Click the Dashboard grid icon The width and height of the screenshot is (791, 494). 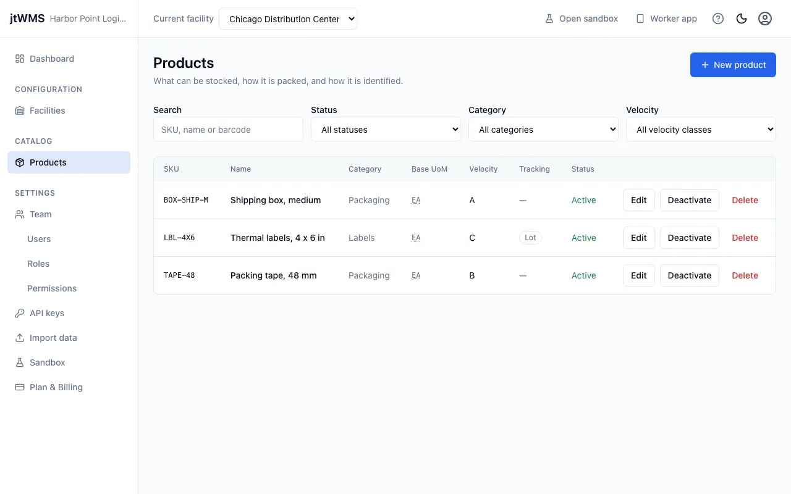tap(20, 59)
